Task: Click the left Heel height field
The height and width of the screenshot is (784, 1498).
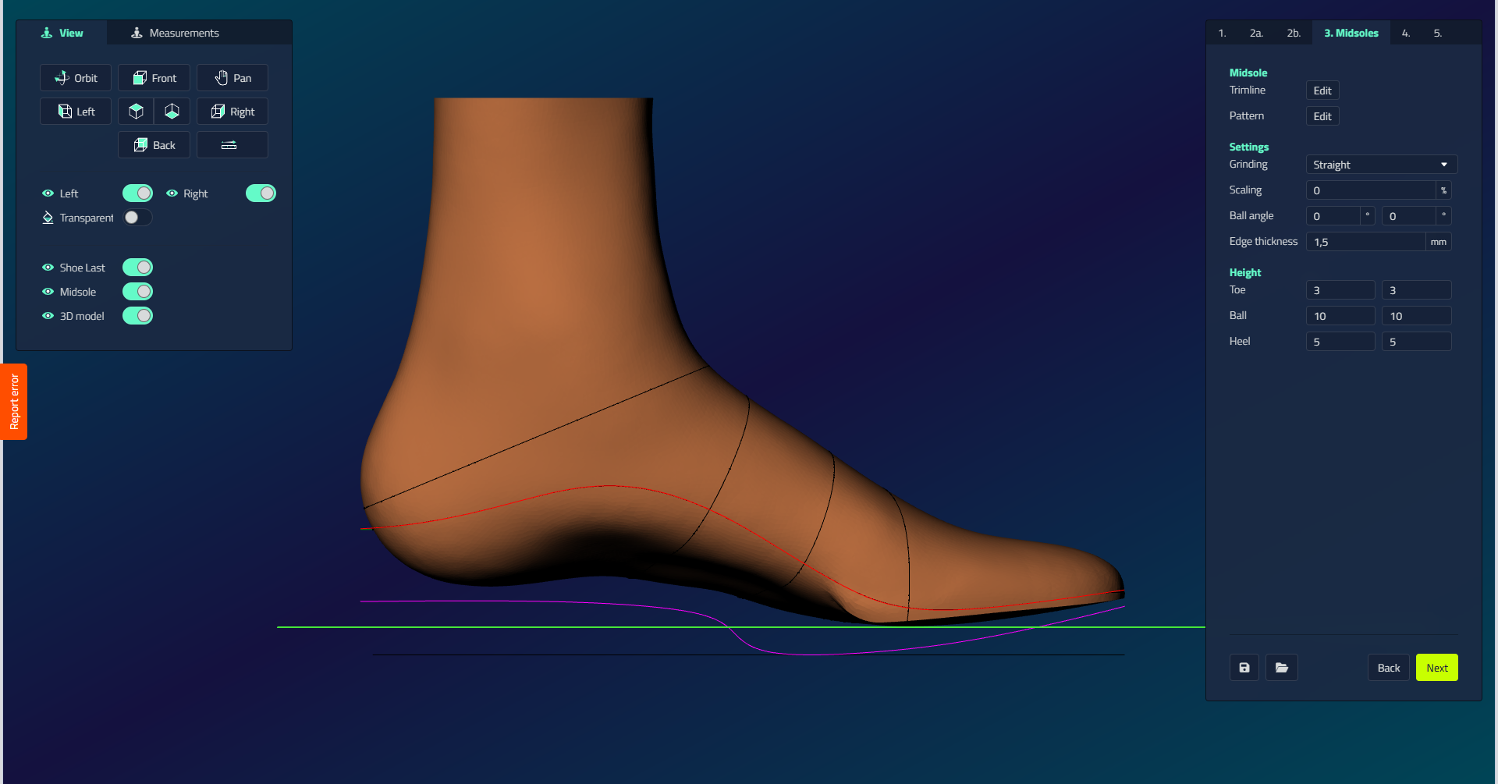Action: pos(1340,342)
